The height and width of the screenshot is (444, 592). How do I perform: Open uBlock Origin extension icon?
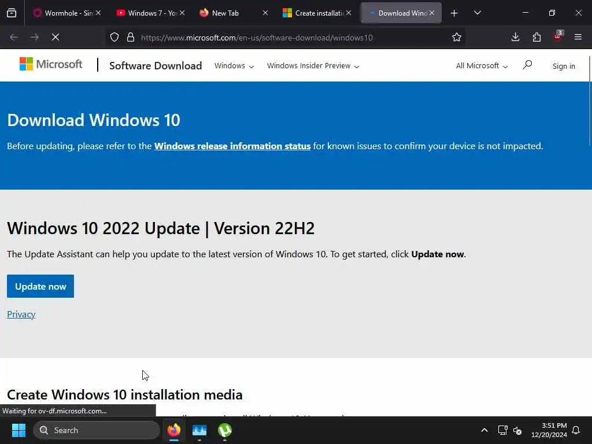pyautogui.click(x=558, y=36)
